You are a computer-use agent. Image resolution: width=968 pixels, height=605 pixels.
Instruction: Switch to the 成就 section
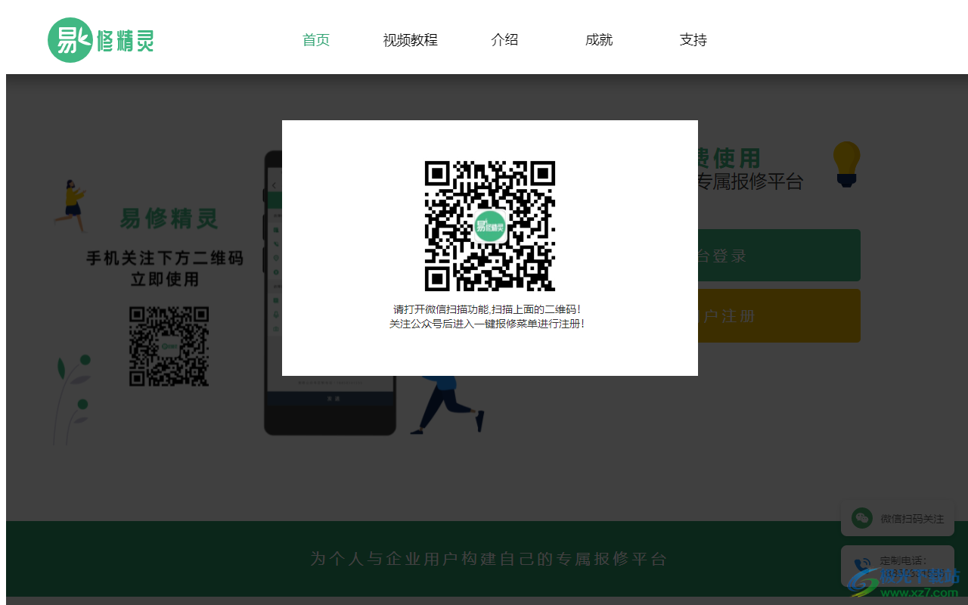599,40
